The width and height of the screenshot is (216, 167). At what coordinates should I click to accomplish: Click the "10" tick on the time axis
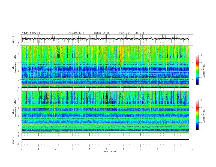pyautogui.click(x=192, y=149)
